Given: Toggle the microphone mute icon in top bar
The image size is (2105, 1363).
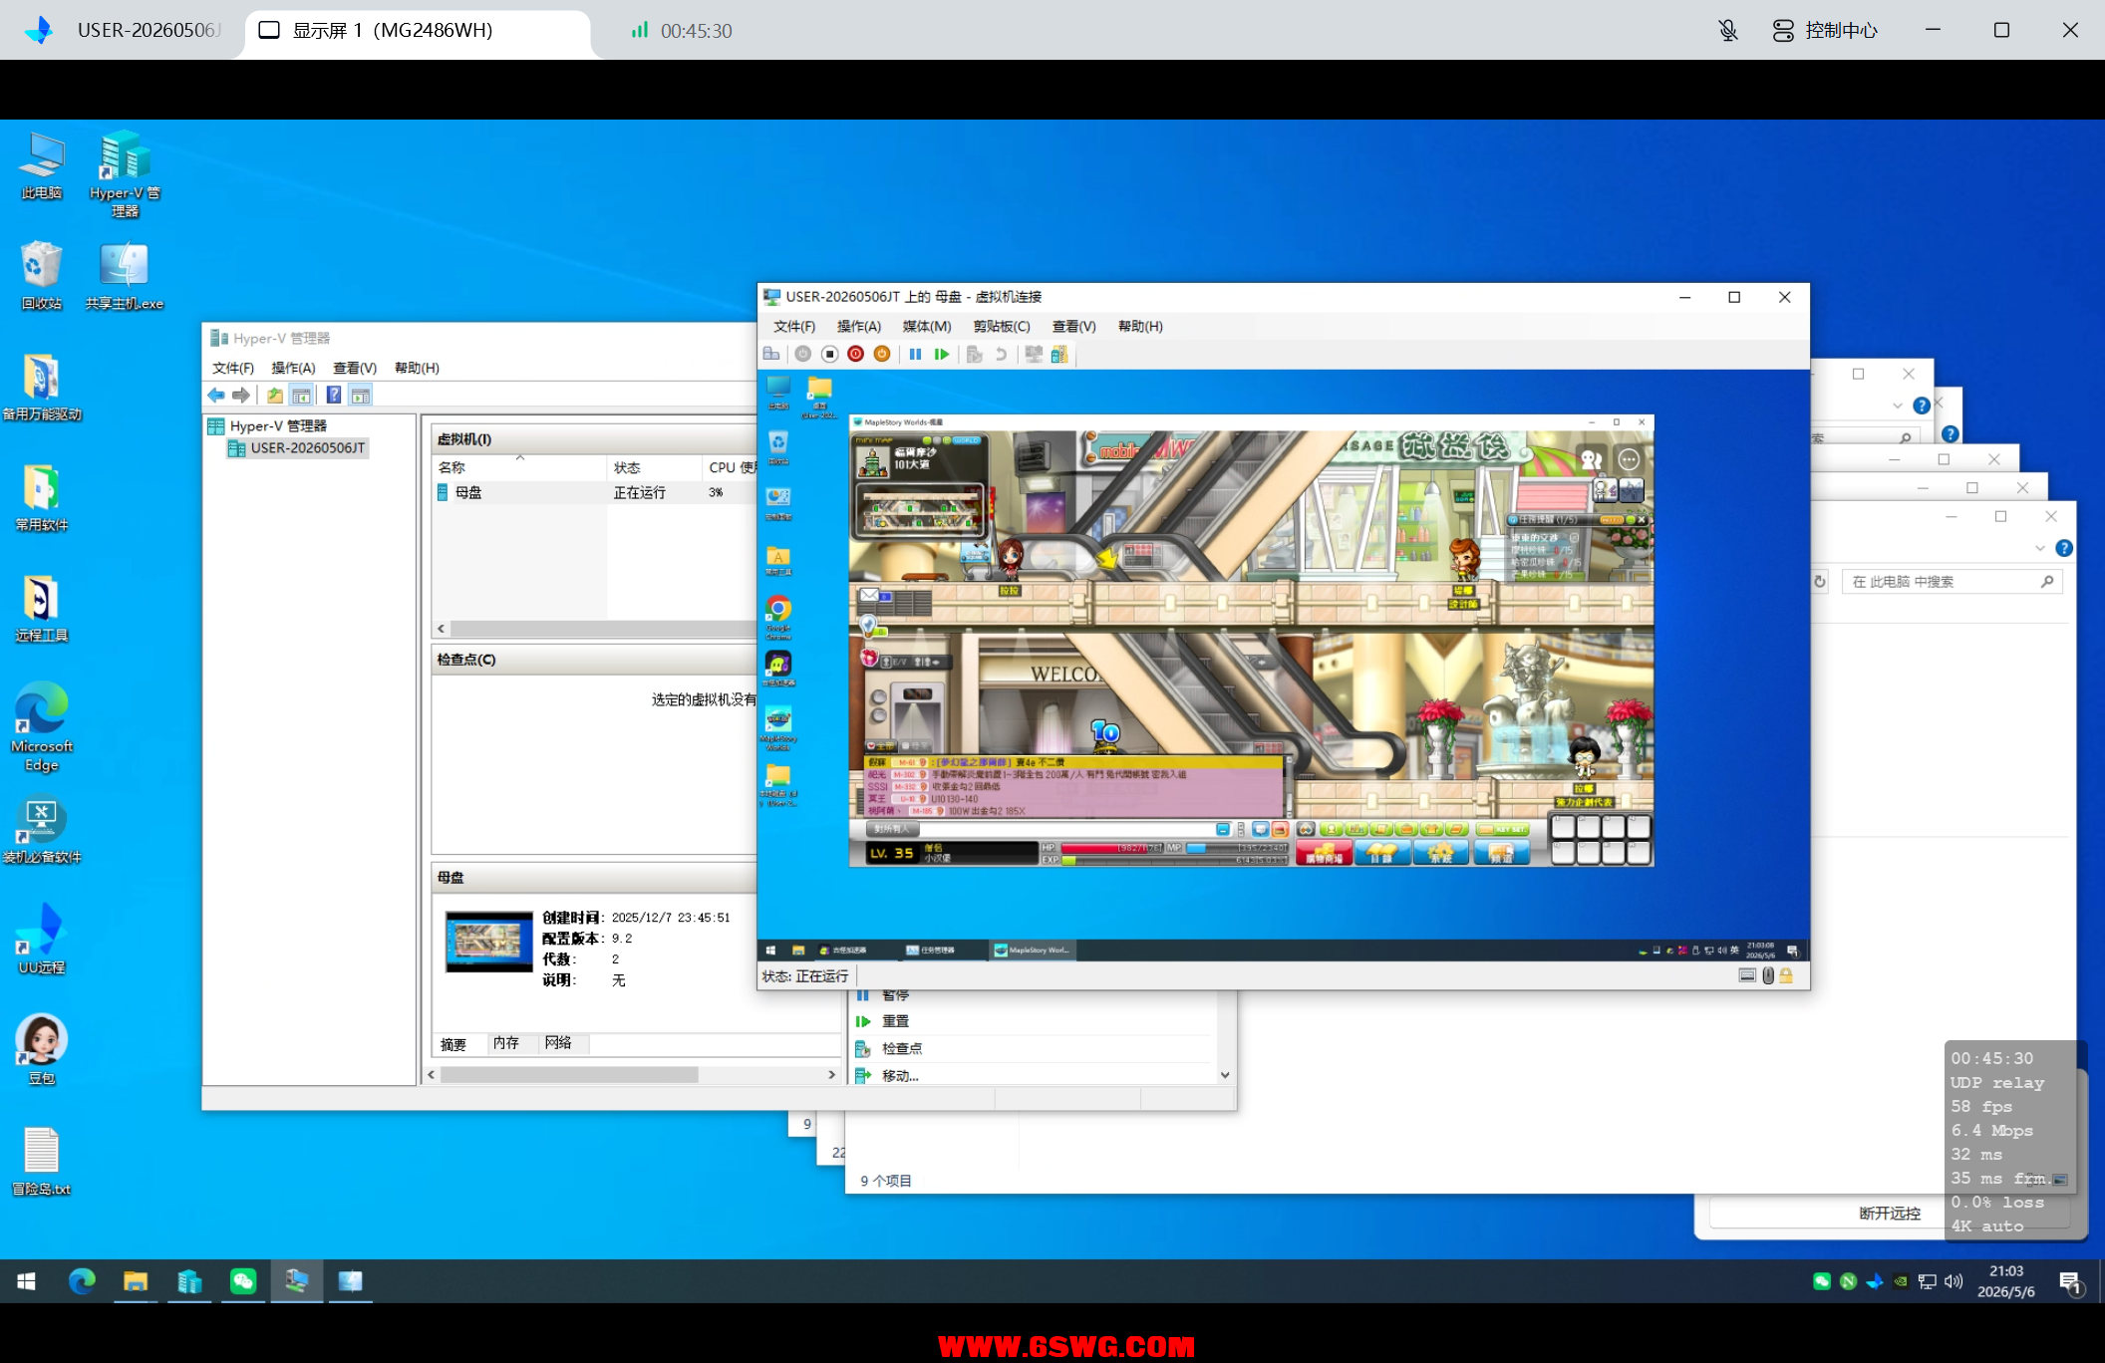Looking at the screenshot, I should pos(1728,30).
